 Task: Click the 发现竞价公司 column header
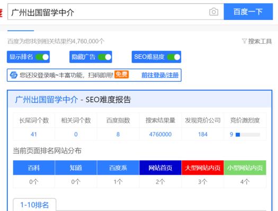click(x=203, y=120)
